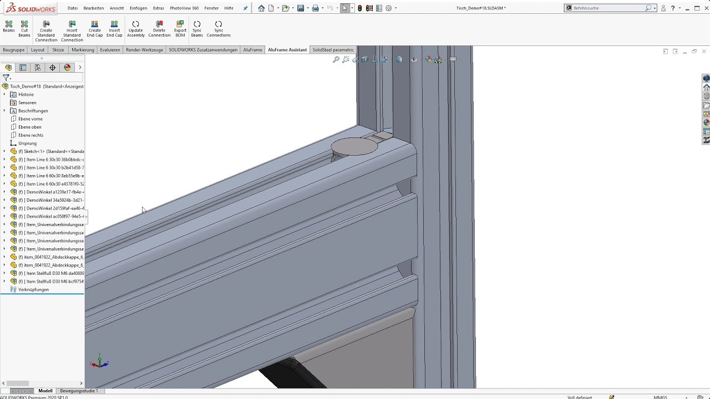Viewport: 710px width, 399px height.
Task: Expand manager panel tabs chevron
Action: [x=80, y=68]
